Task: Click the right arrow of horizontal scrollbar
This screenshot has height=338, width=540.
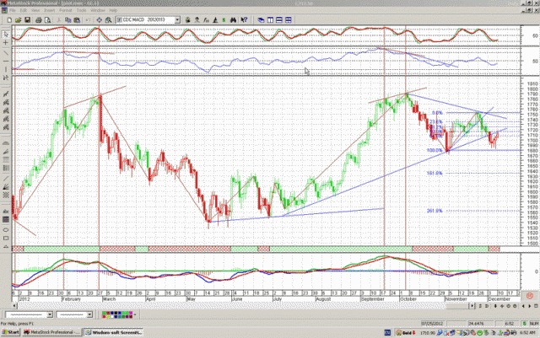Action: [x=472, y=306]
